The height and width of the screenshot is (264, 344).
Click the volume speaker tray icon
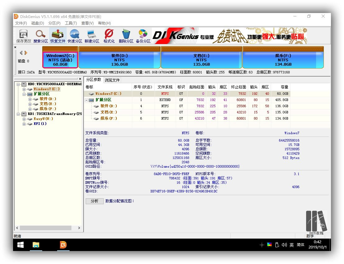point(284,245)
